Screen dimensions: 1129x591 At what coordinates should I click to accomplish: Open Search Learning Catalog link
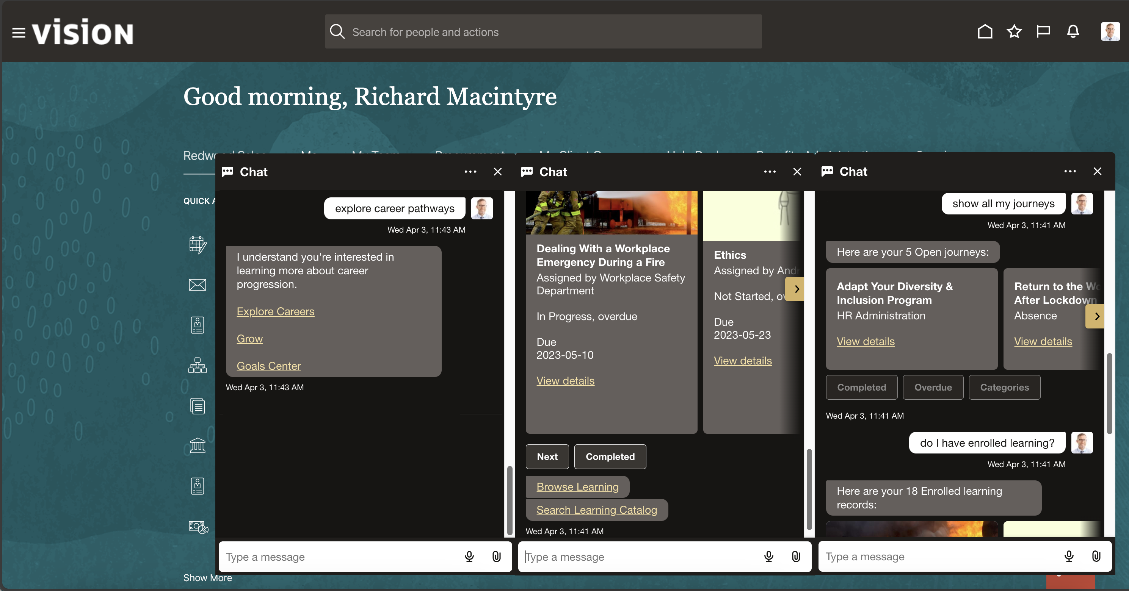[596, 510]
